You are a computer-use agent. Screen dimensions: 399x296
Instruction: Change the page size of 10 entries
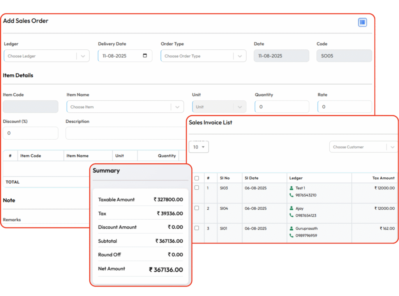[199, 147]
